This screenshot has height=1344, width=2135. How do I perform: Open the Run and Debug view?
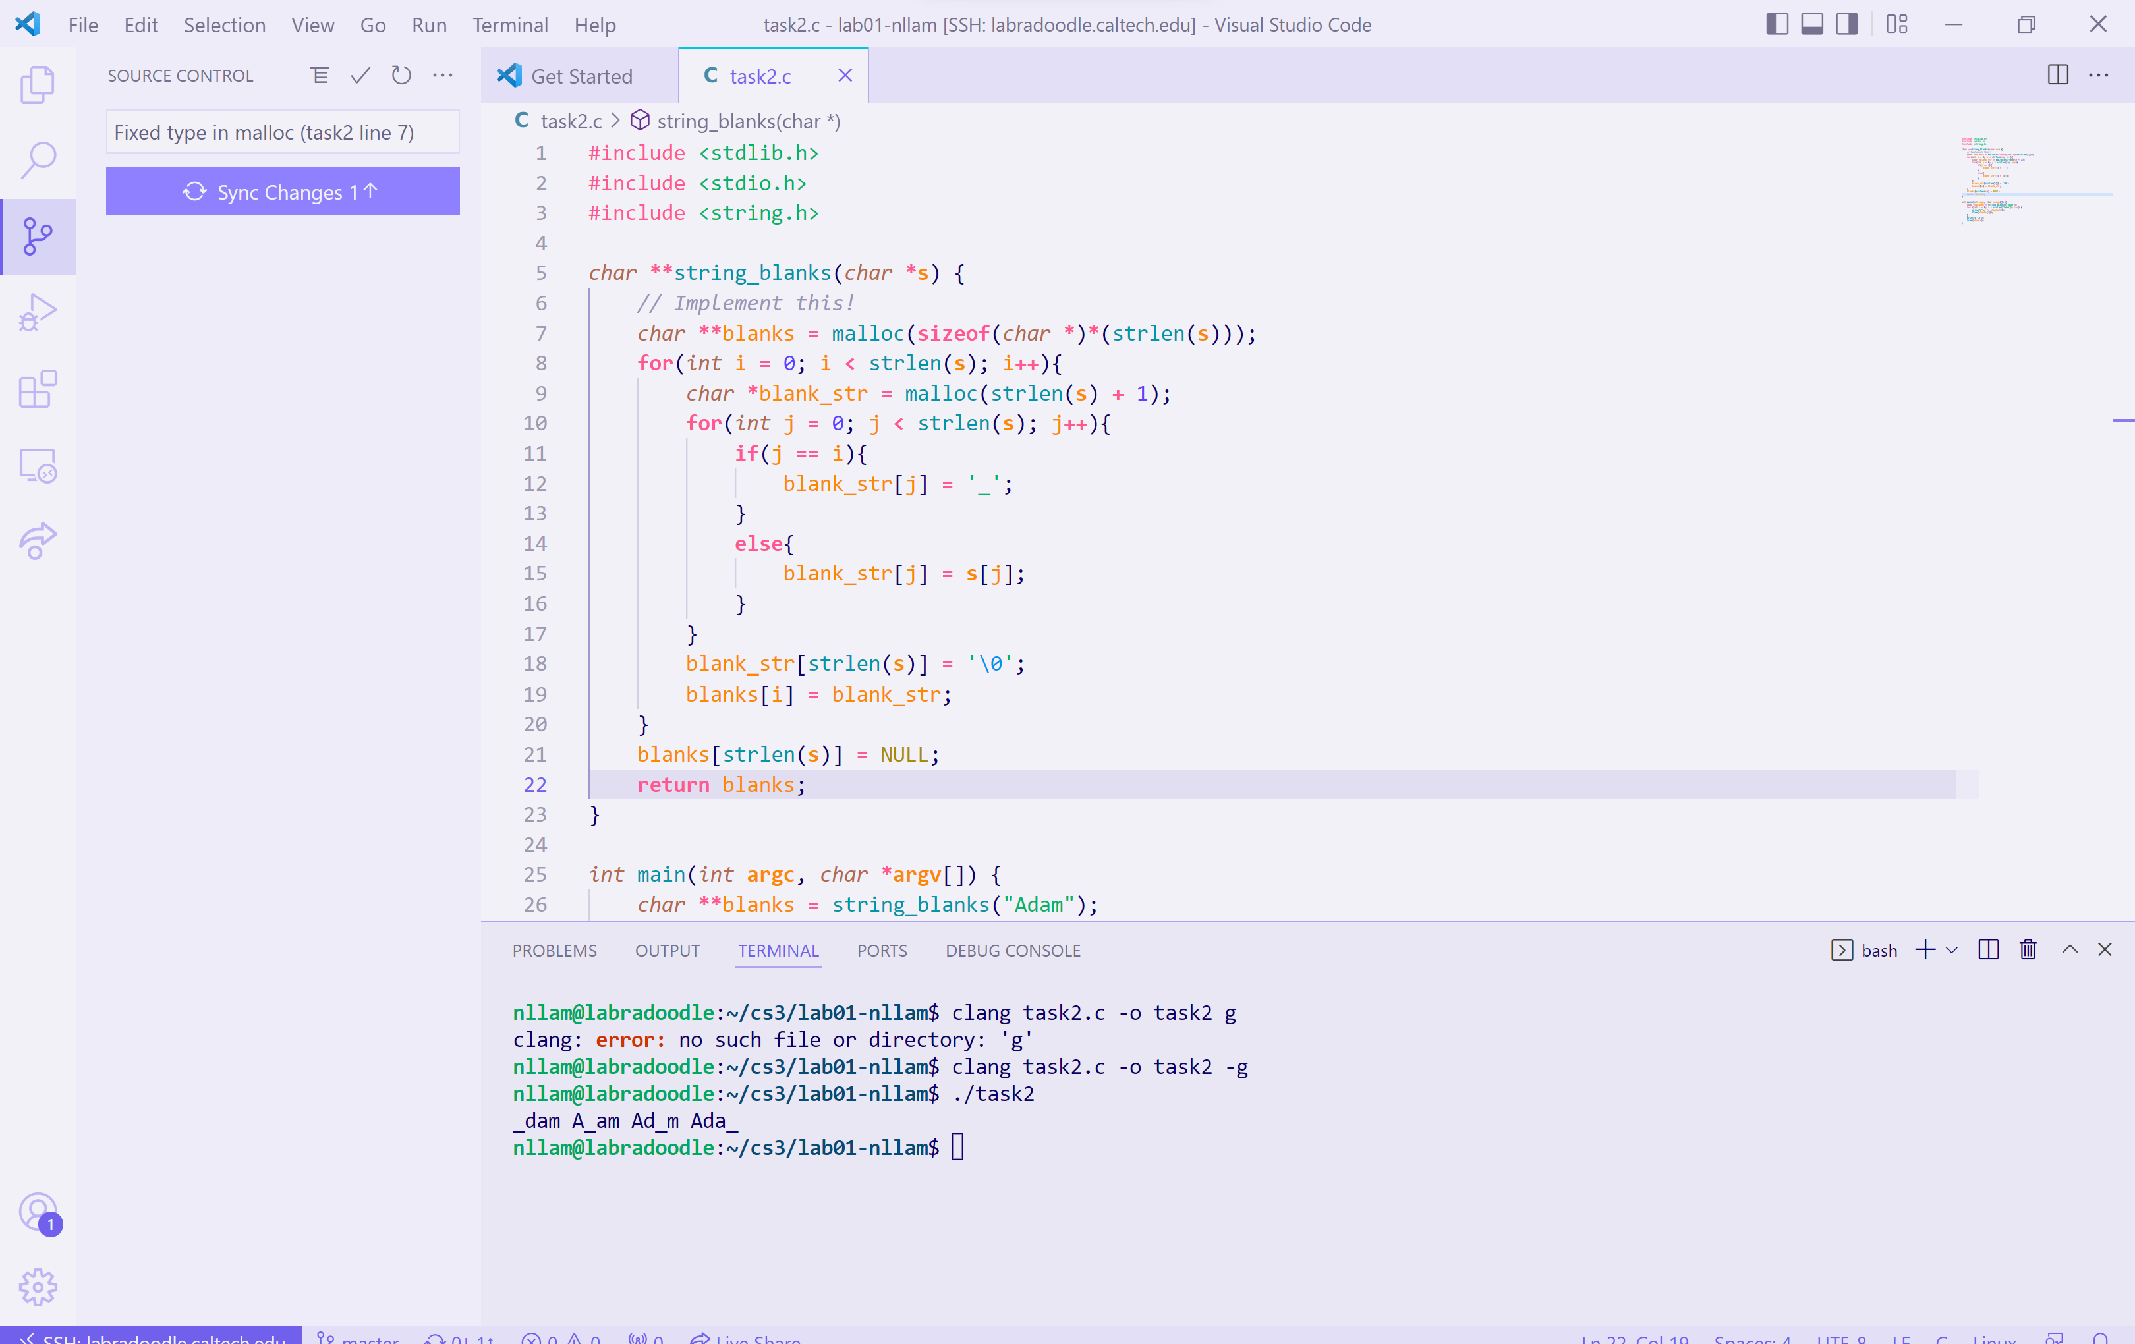[38, 313]
